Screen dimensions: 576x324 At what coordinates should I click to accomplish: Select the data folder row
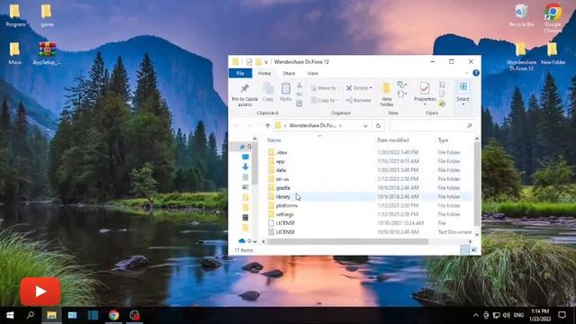pyautogui.click(x=369, y=170)
